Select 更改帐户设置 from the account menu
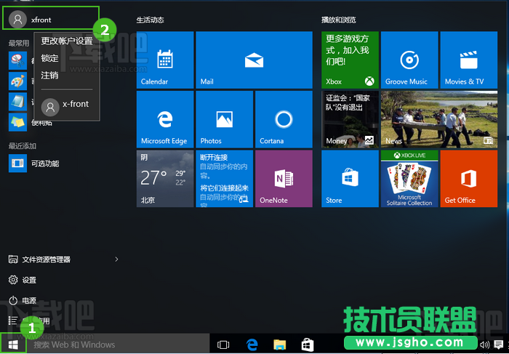Screen dimensions: 509x354 click(x=67, y=41)
